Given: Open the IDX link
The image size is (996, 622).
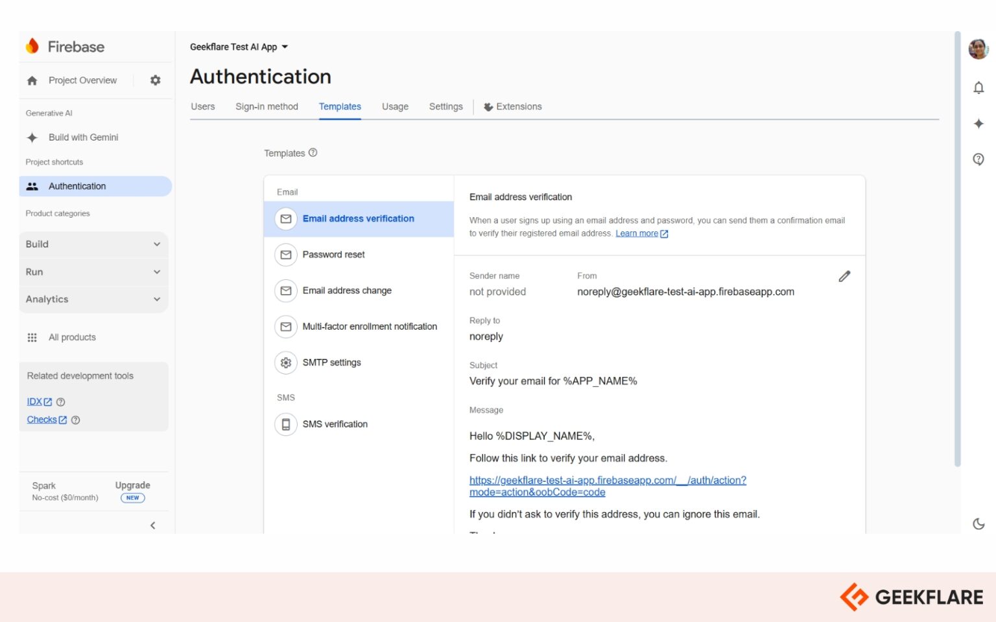Looking at the screenshot, I should coord(39,402).
